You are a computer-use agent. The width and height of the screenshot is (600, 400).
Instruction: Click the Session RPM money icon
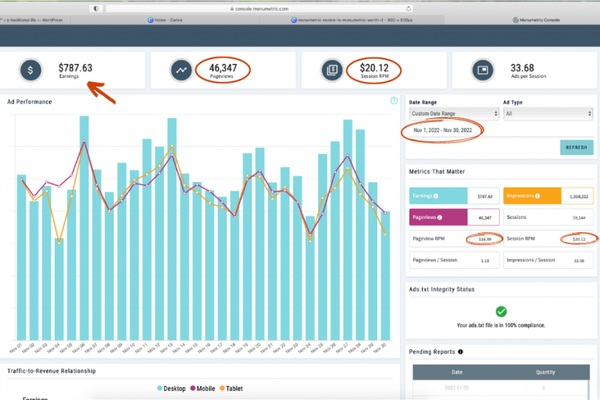(x=332, y=70)
